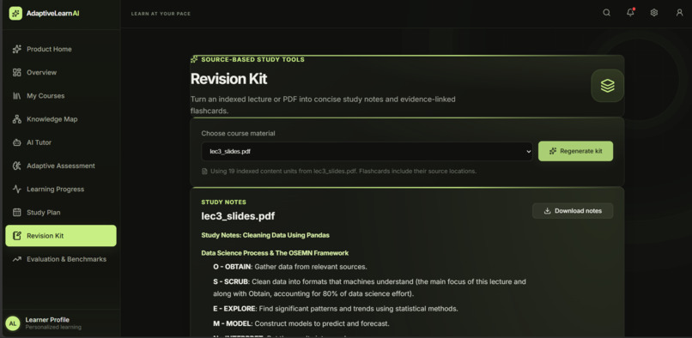692x338 pixels.
Task: Navigate to My Courses
Action: pos(61,96)
